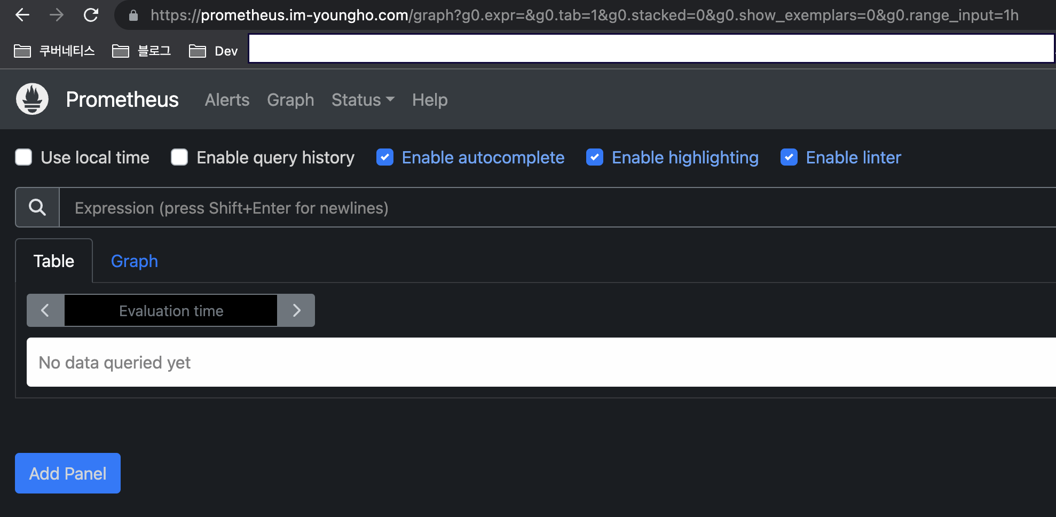Click the browser forward arrow
The height and width of the screenshot is (517, 1056).
point(57,15)
